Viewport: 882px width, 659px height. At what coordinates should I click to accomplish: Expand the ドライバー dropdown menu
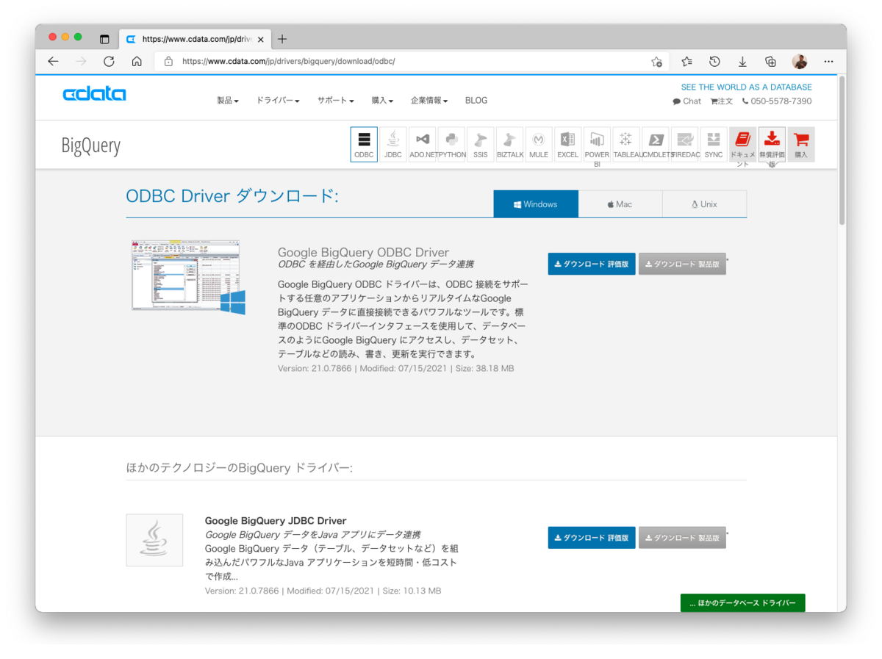[278, 101]
